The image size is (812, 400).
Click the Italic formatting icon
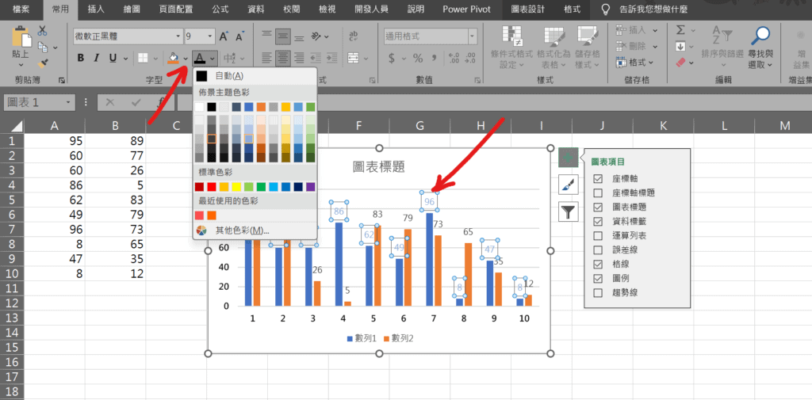[x=97, y=58]
